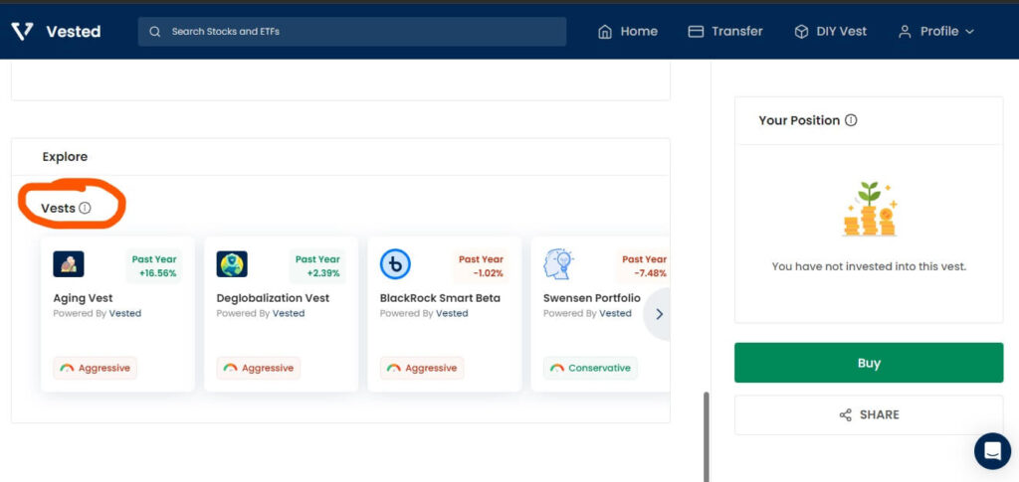Click Deglobalization Past Year +2.39% badge
1019x482 pixels.
point(317,266)
